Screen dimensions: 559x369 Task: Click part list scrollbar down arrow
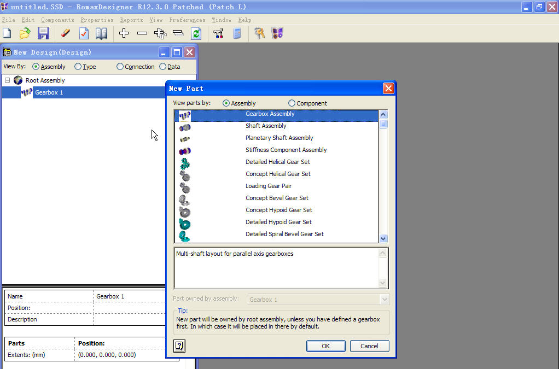pos(383,239)
